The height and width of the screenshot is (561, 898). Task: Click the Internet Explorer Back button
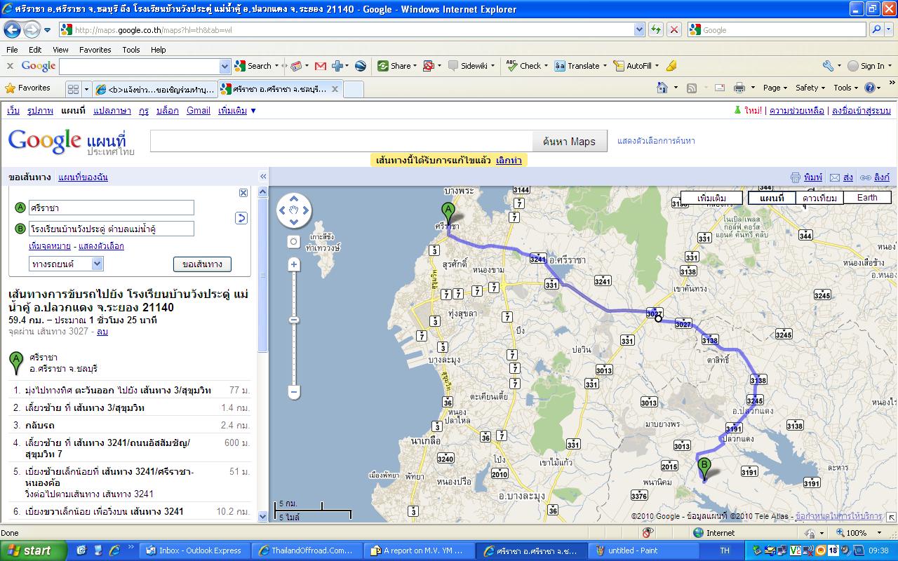coord(12,29)
